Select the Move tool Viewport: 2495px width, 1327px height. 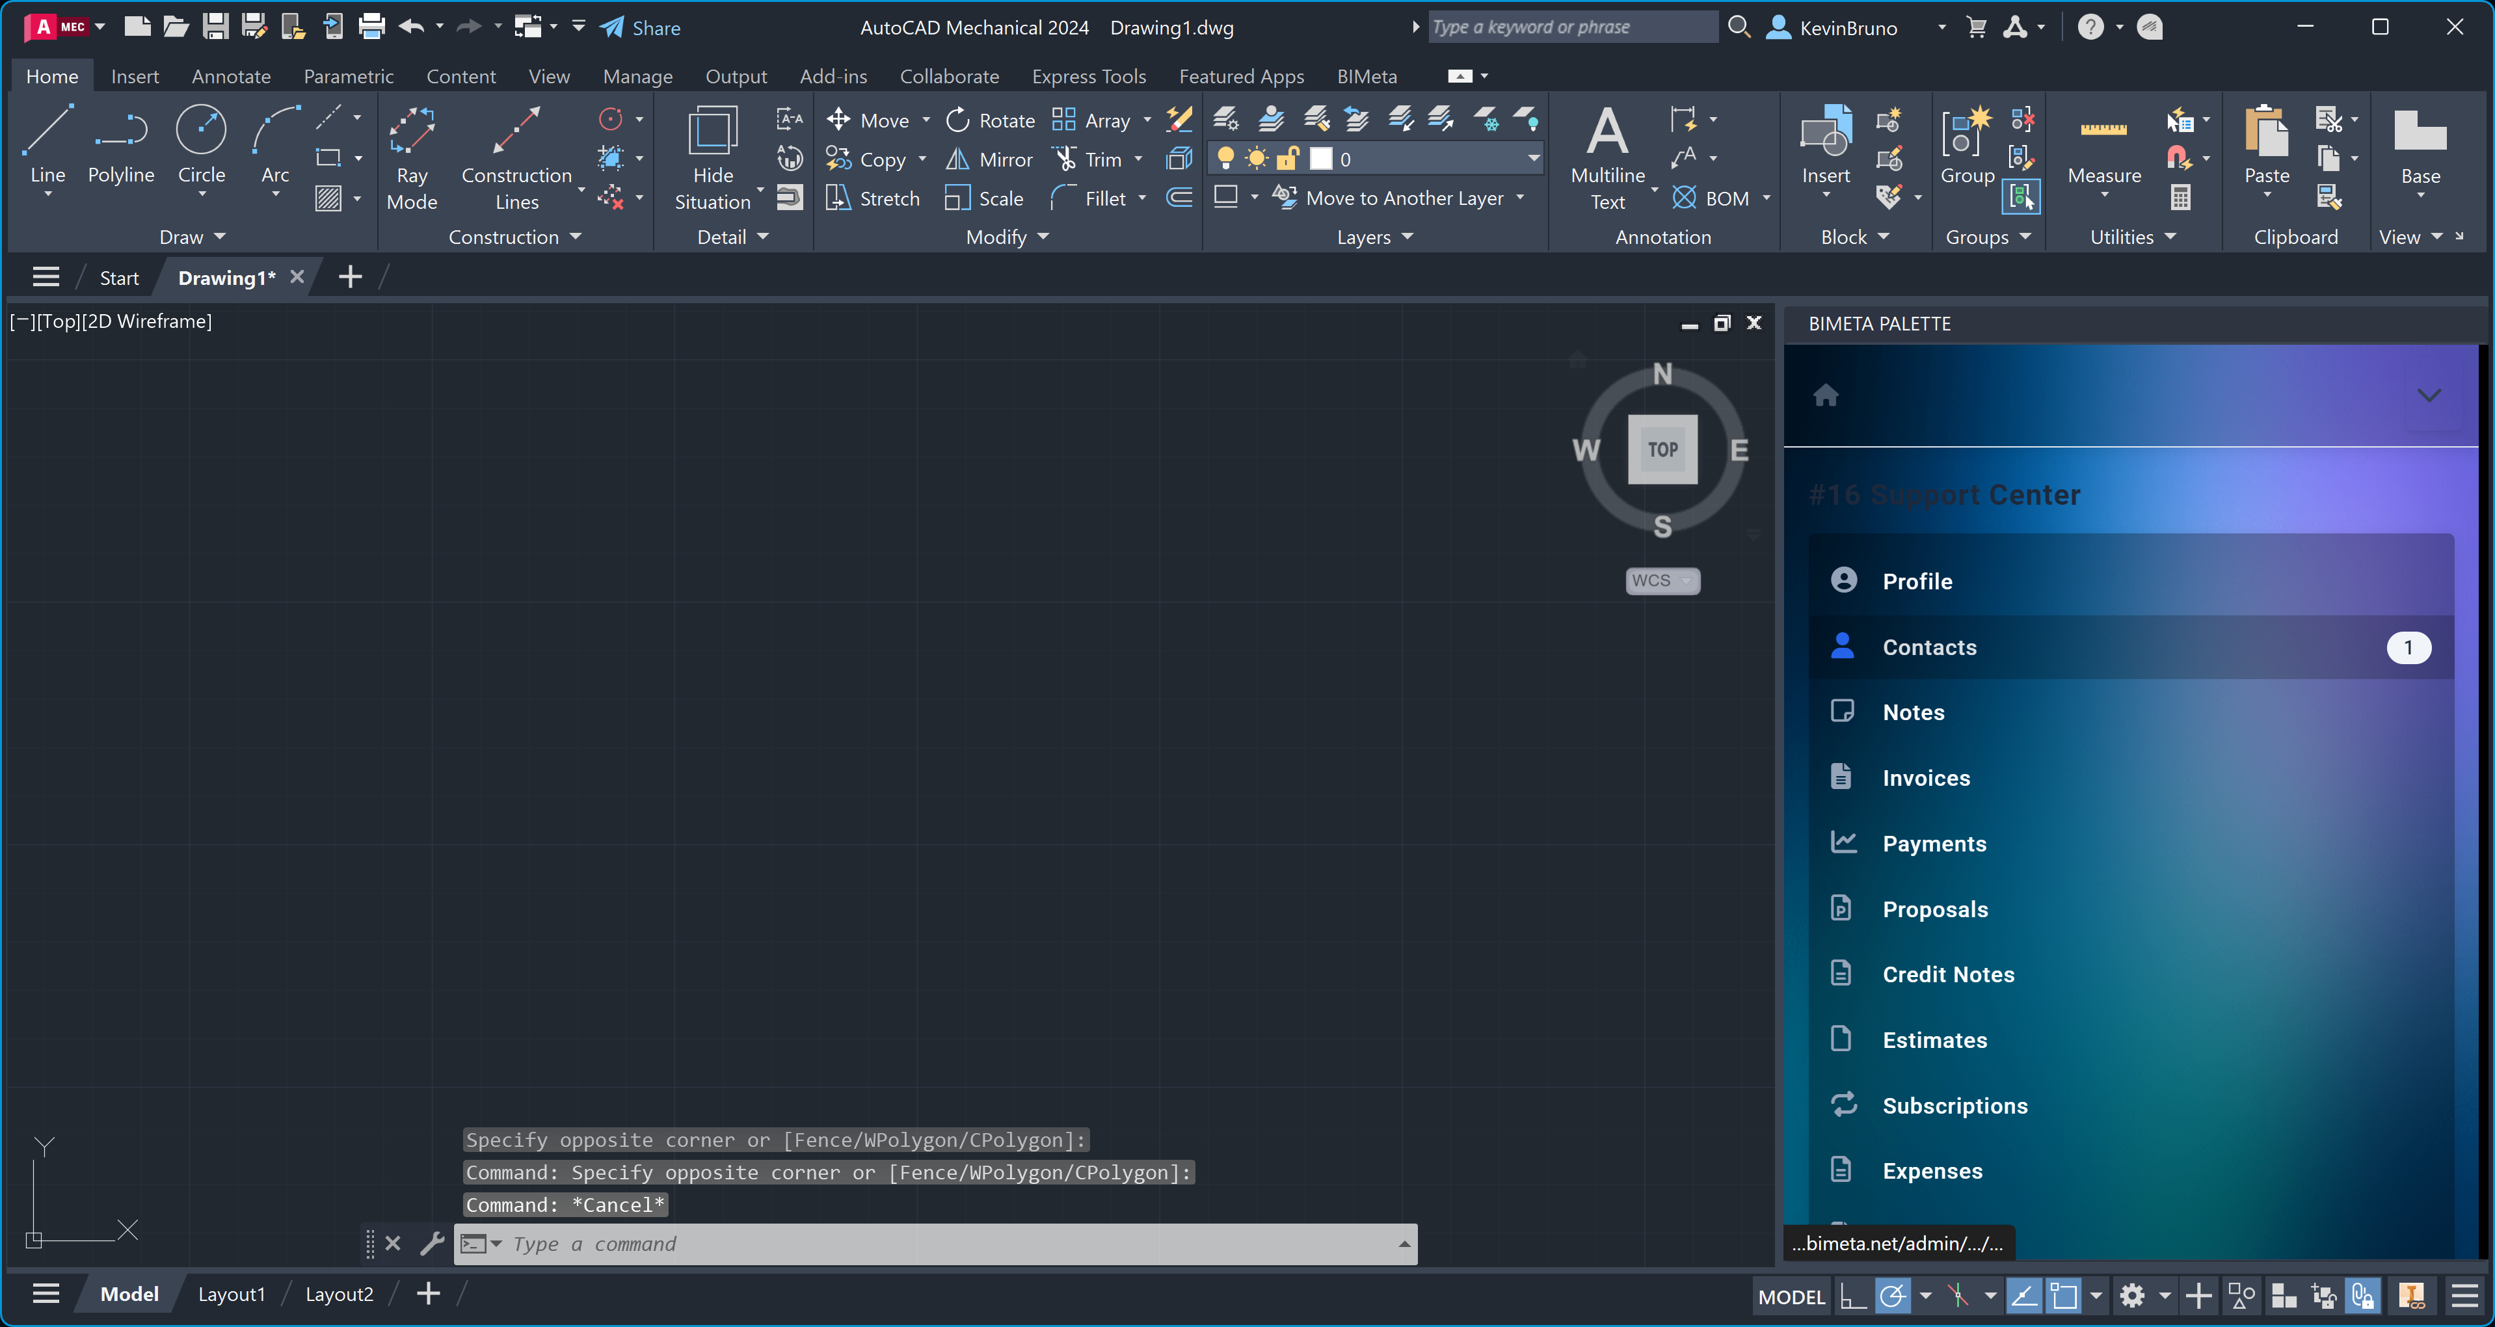point(869,120)
